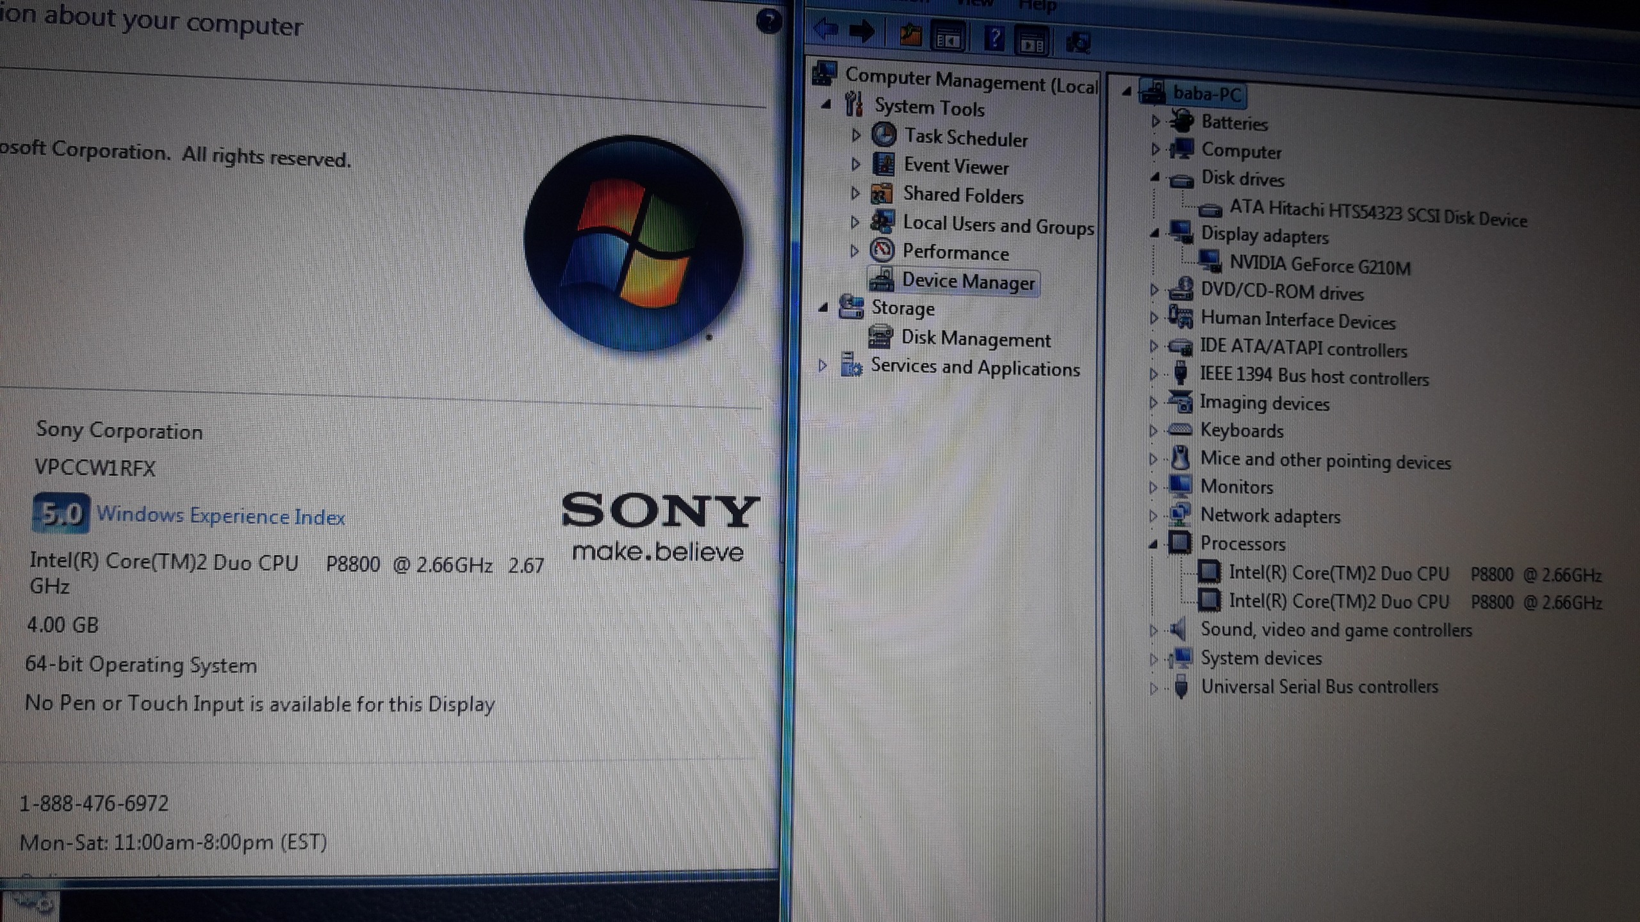Click the Forward arrow in Computer Management toolbar
The height and width of the screenshot is (922, 1640).
862,31
